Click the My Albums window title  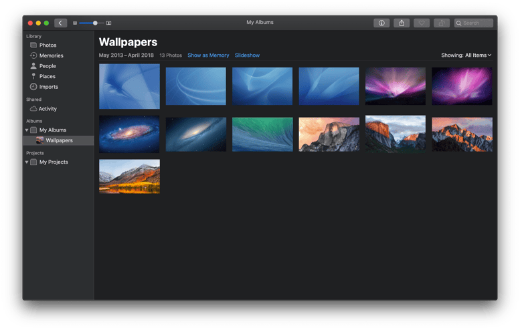(260, 22)
